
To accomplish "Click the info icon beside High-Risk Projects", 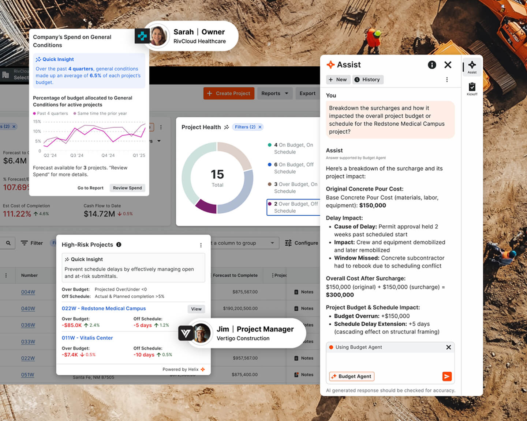I will tap(119, 244).
